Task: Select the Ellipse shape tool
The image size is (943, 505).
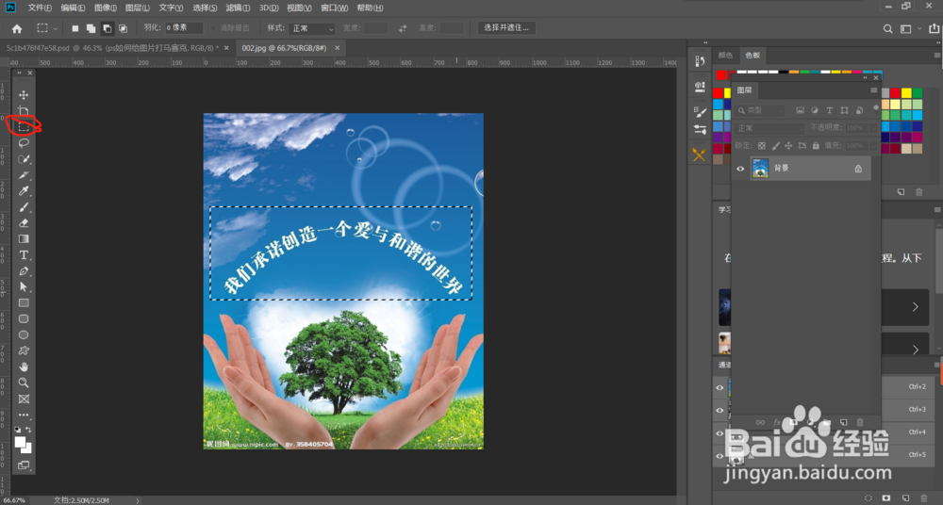Action: tap(24, 334)
